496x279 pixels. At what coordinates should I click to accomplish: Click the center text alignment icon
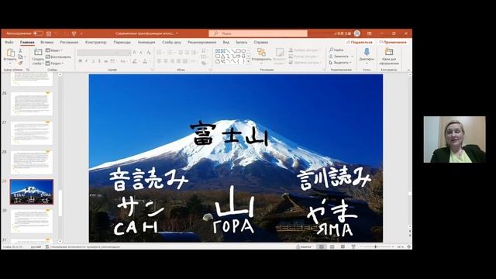(x=165, y=61)
